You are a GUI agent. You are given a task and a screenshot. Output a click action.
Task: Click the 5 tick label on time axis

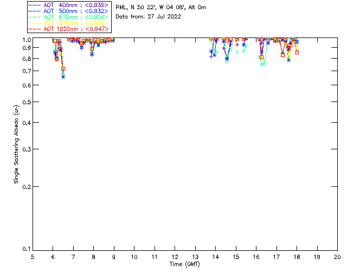coord(33,256)
